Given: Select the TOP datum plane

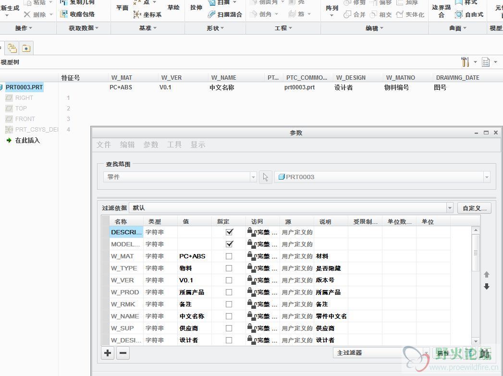Looking at the screenshot, I should tap(16, 109).
